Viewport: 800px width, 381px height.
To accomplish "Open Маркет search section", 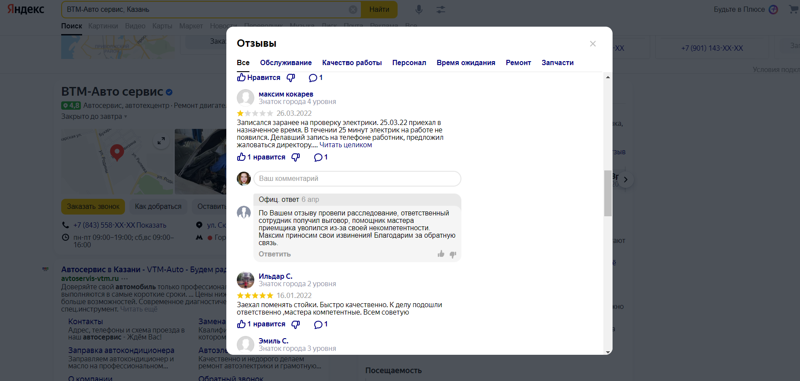I will click(x=191, y=26).
